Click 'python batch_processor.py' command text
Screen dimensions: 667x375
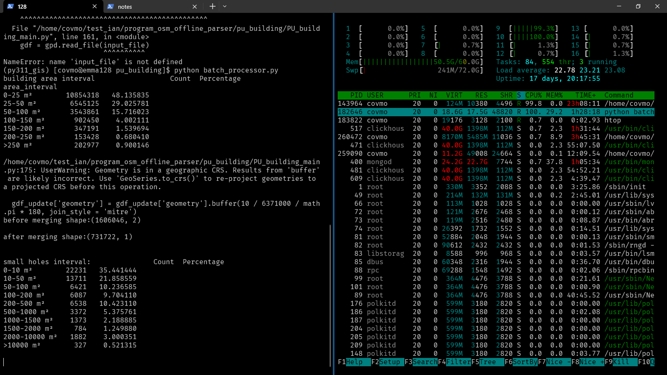click(x=226, y=70)
